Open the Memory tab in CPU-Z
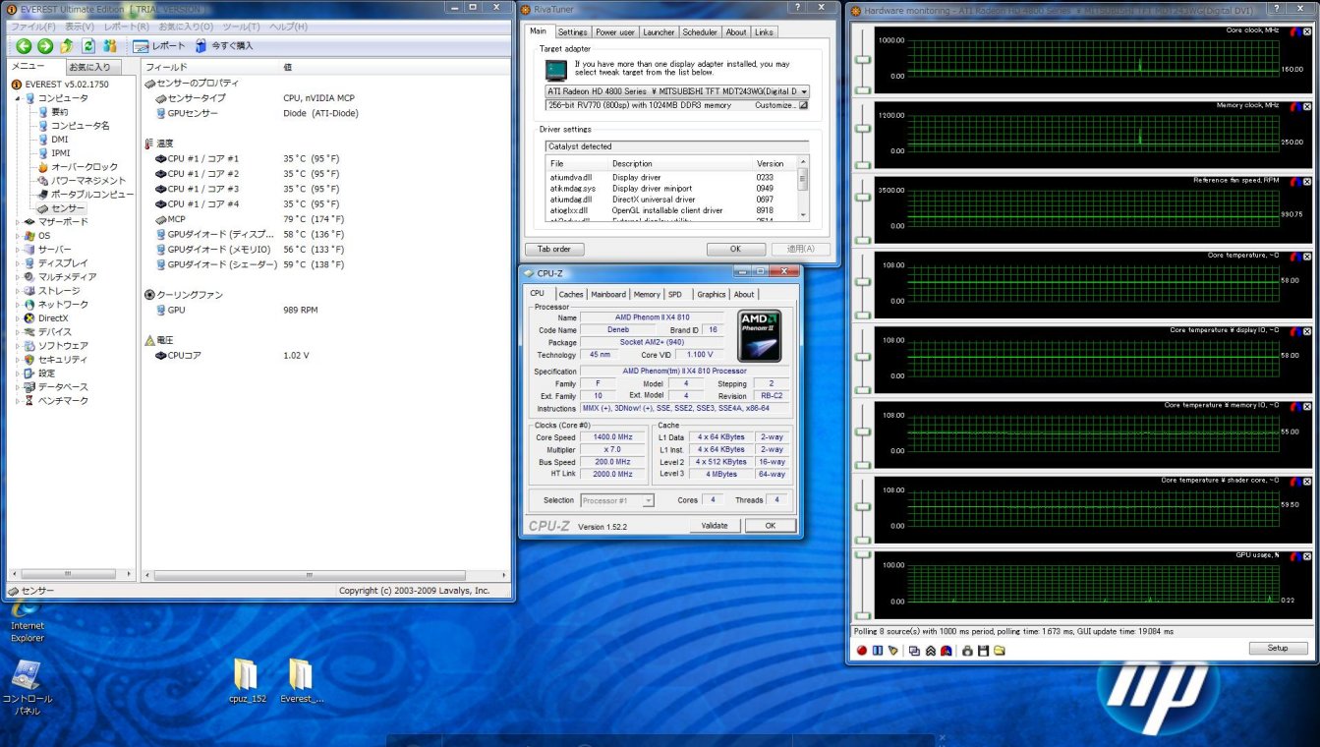 647,294
